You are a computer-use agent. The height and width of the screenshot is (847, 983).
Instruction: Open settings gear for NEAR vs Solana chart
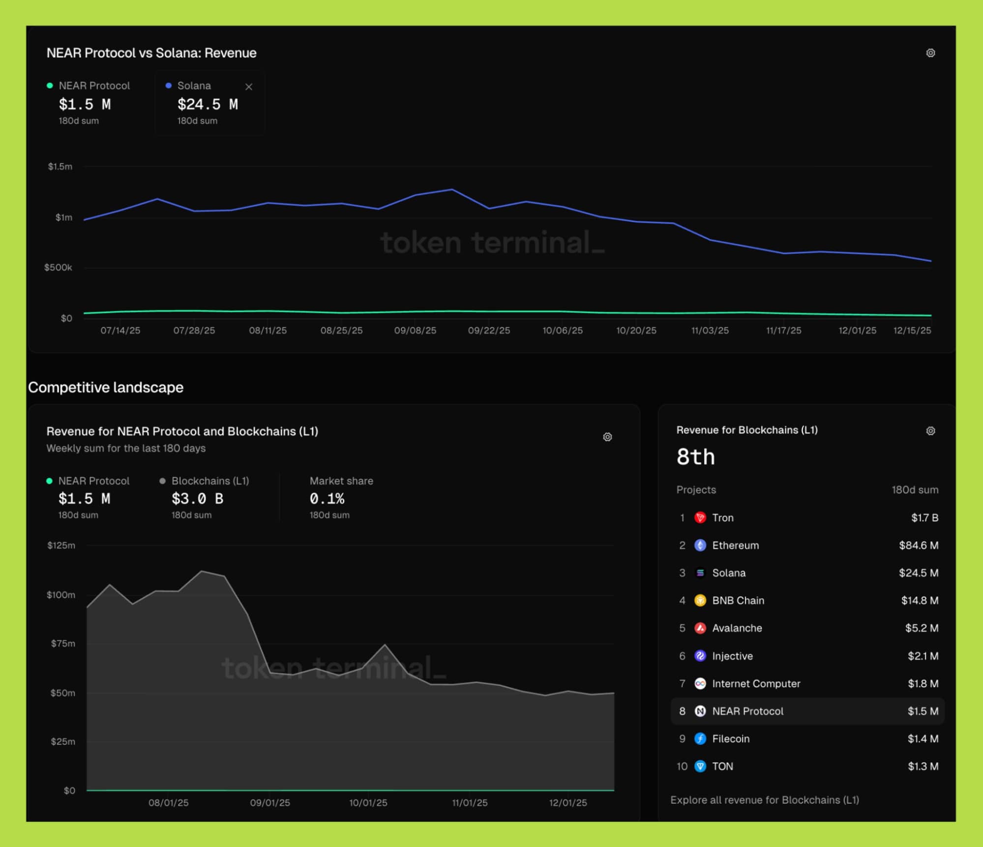click(x=930, y=53)
